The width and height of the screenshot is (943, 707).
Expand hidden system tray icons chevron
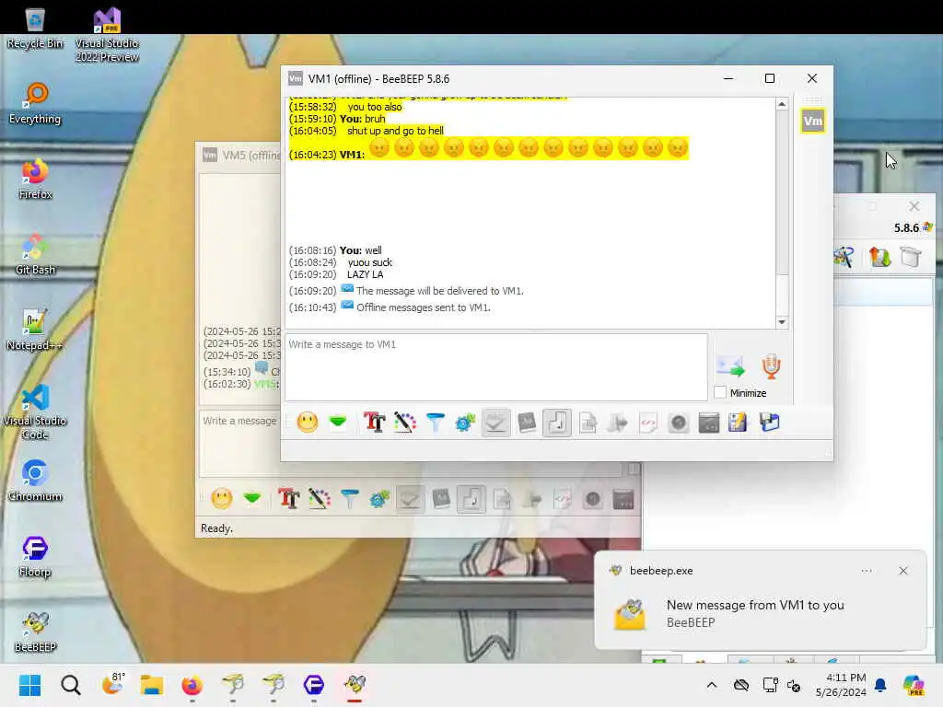(712, 685)
